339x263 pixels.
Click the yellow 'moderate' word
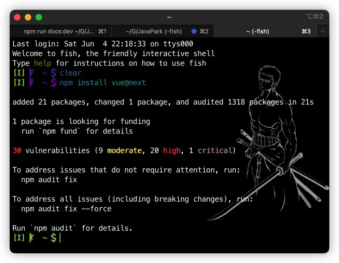124,150
